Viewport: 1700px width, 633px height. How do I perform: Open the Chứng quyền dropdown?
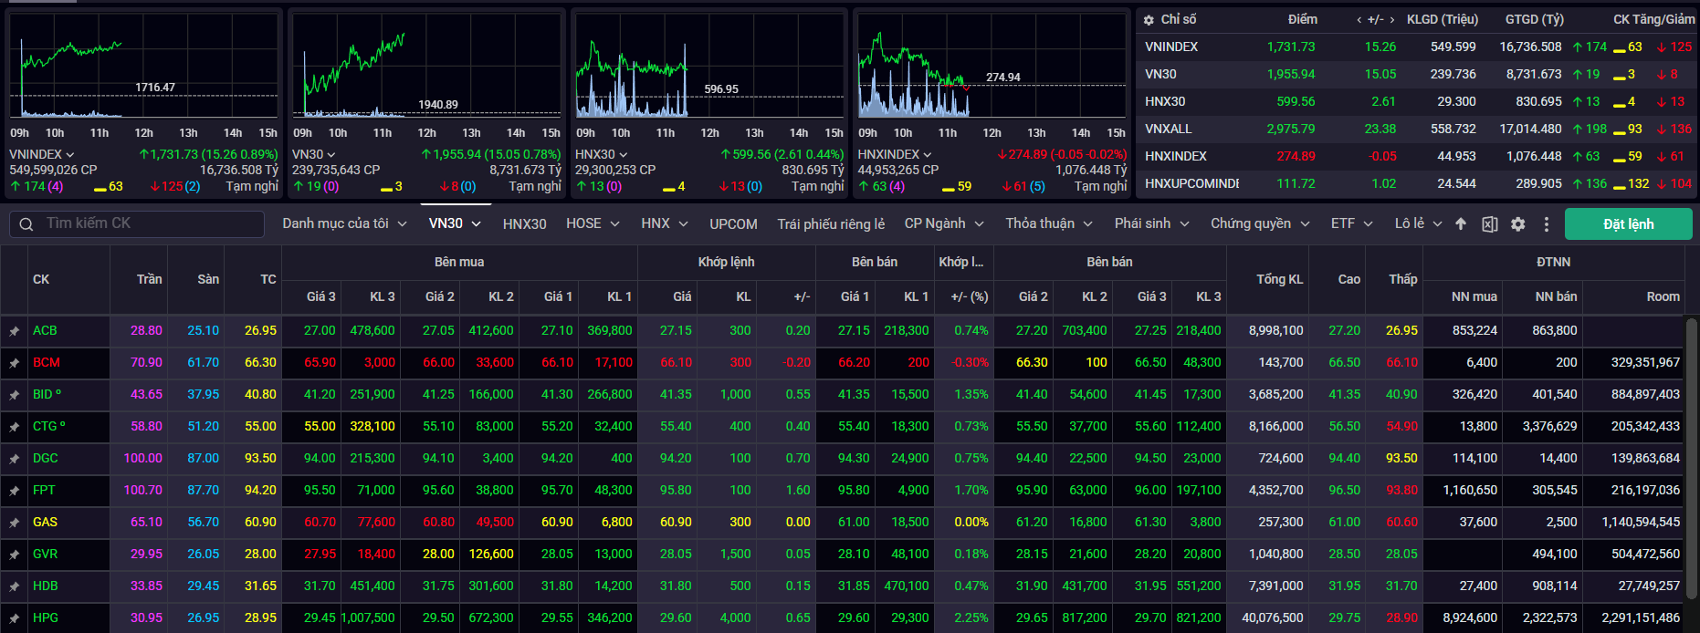click(1260, 223)
